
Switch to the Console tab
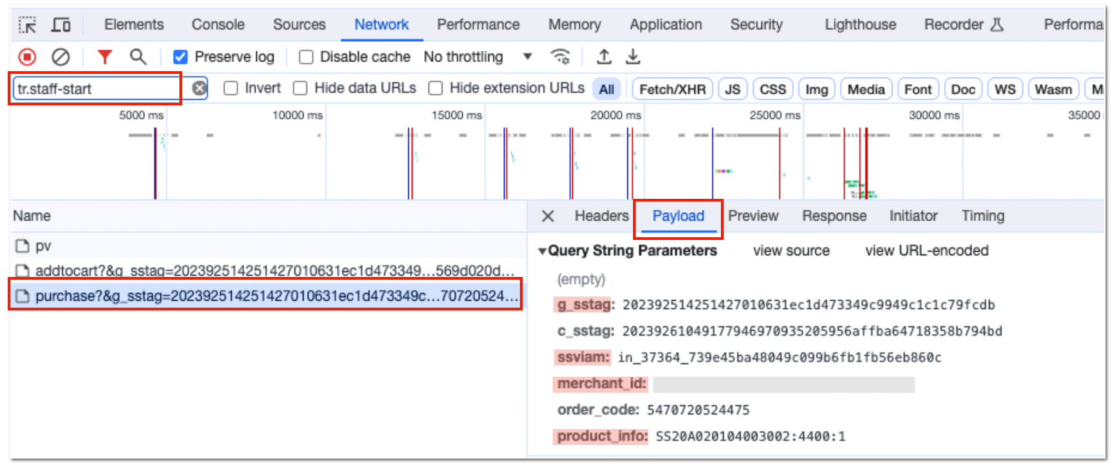tap(218, 24)
